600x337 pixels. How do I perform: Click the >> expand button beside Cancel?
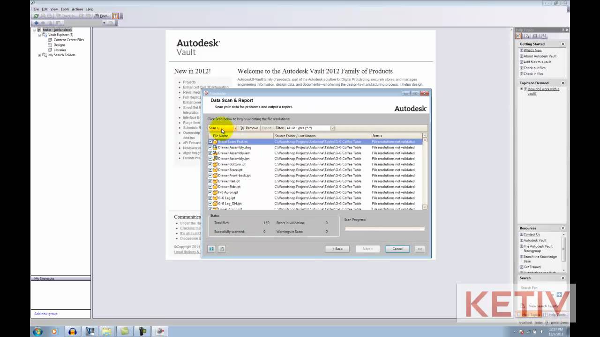[x=420, y=249]
